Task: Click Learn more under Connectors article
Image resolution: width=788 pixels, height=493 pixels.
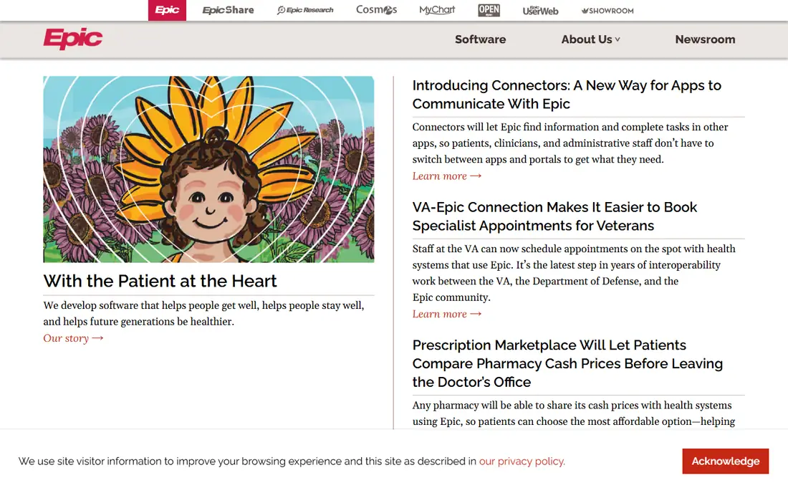Action: [447, 176]
